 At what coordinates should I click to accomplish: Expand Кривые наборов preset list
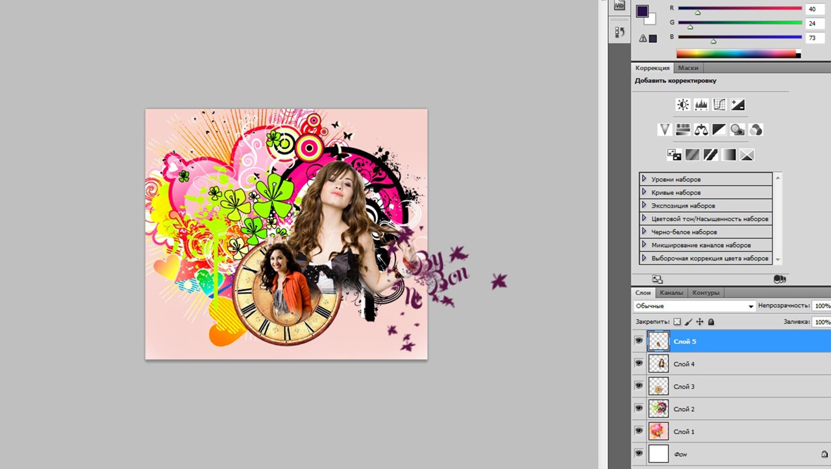coord(644,192)
